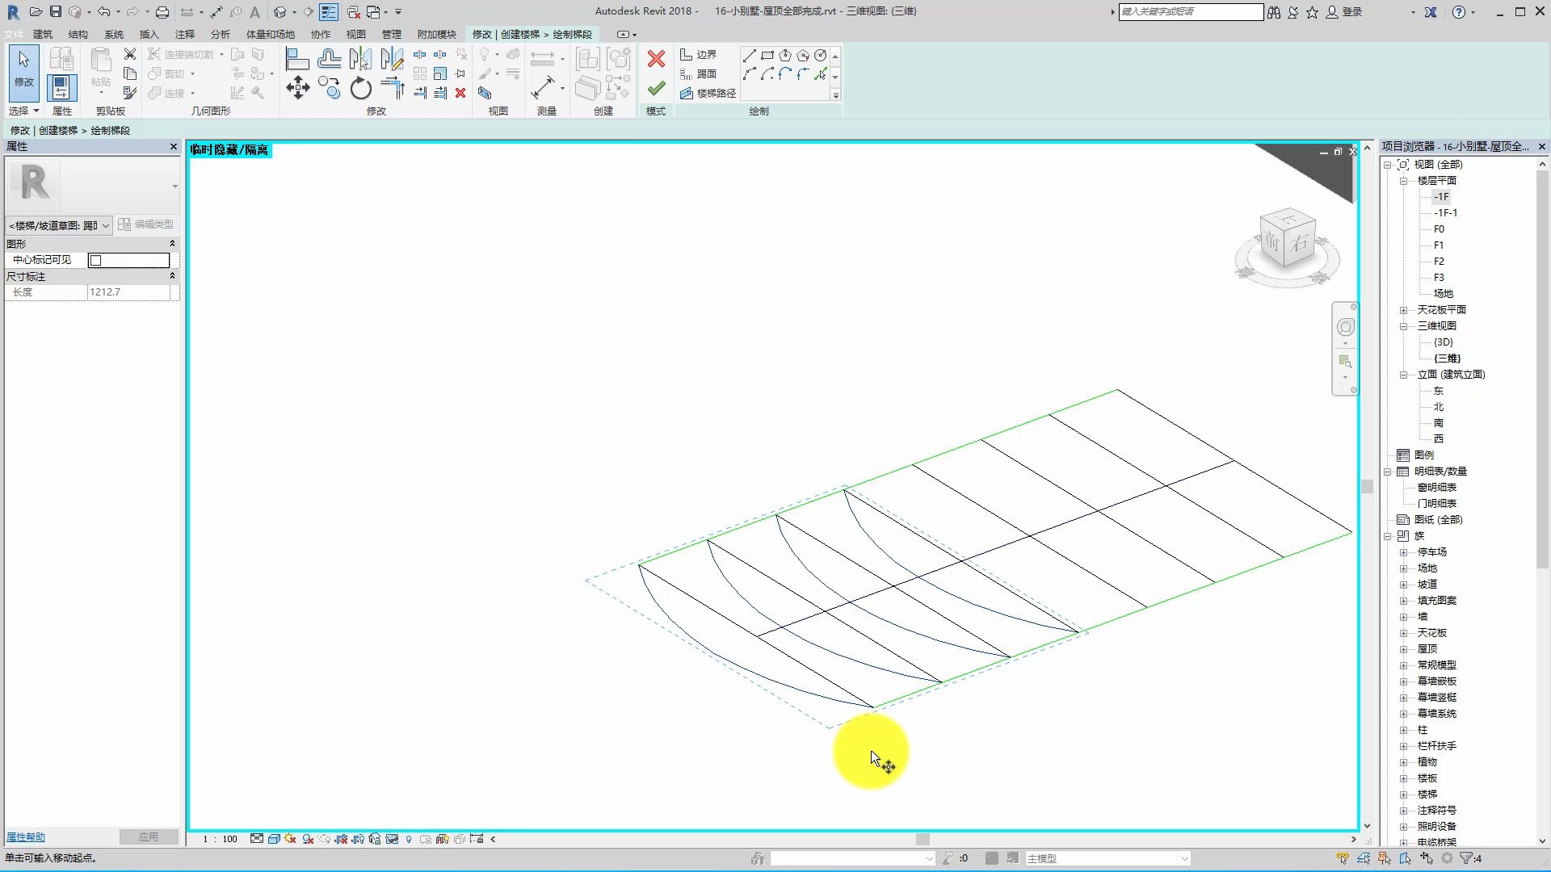Open the Insert ribbon tab

pos(149,34)
